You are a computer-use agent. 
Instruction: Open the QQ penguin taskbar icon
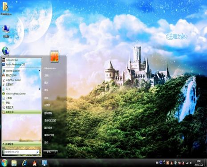(x=35, y=163)
